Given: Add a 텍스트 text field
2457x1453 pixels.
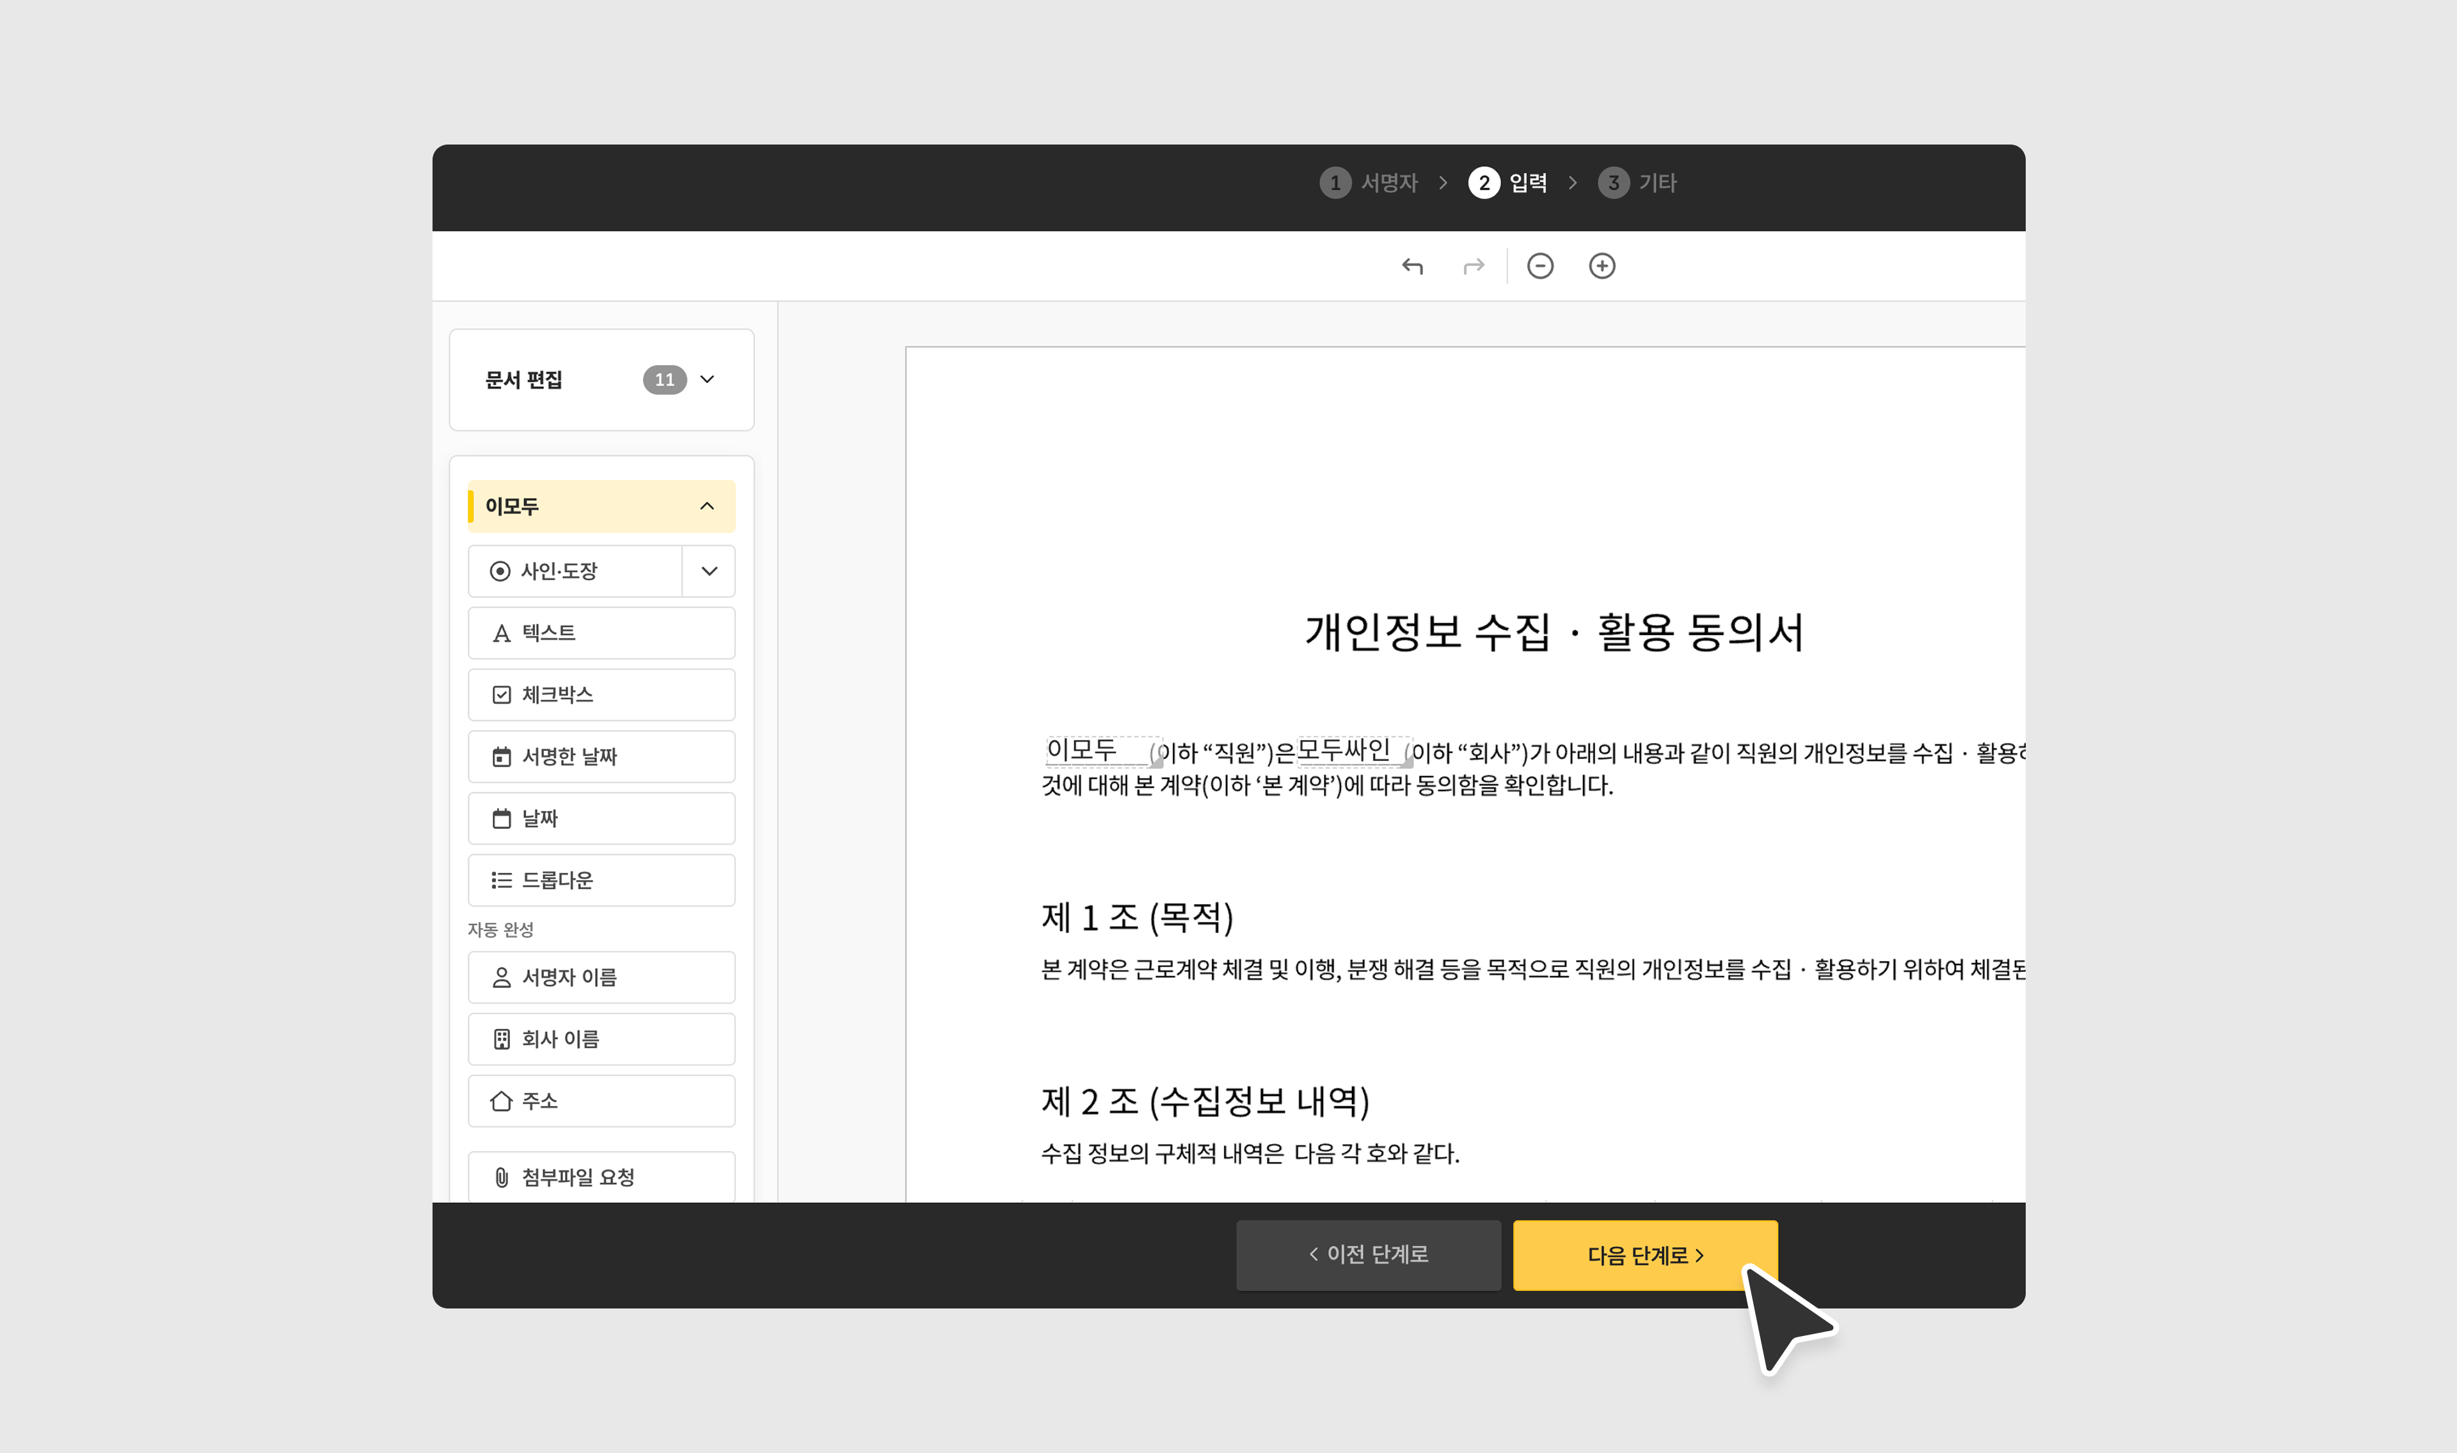Looking at the screenshot, I should pos(601,632).
